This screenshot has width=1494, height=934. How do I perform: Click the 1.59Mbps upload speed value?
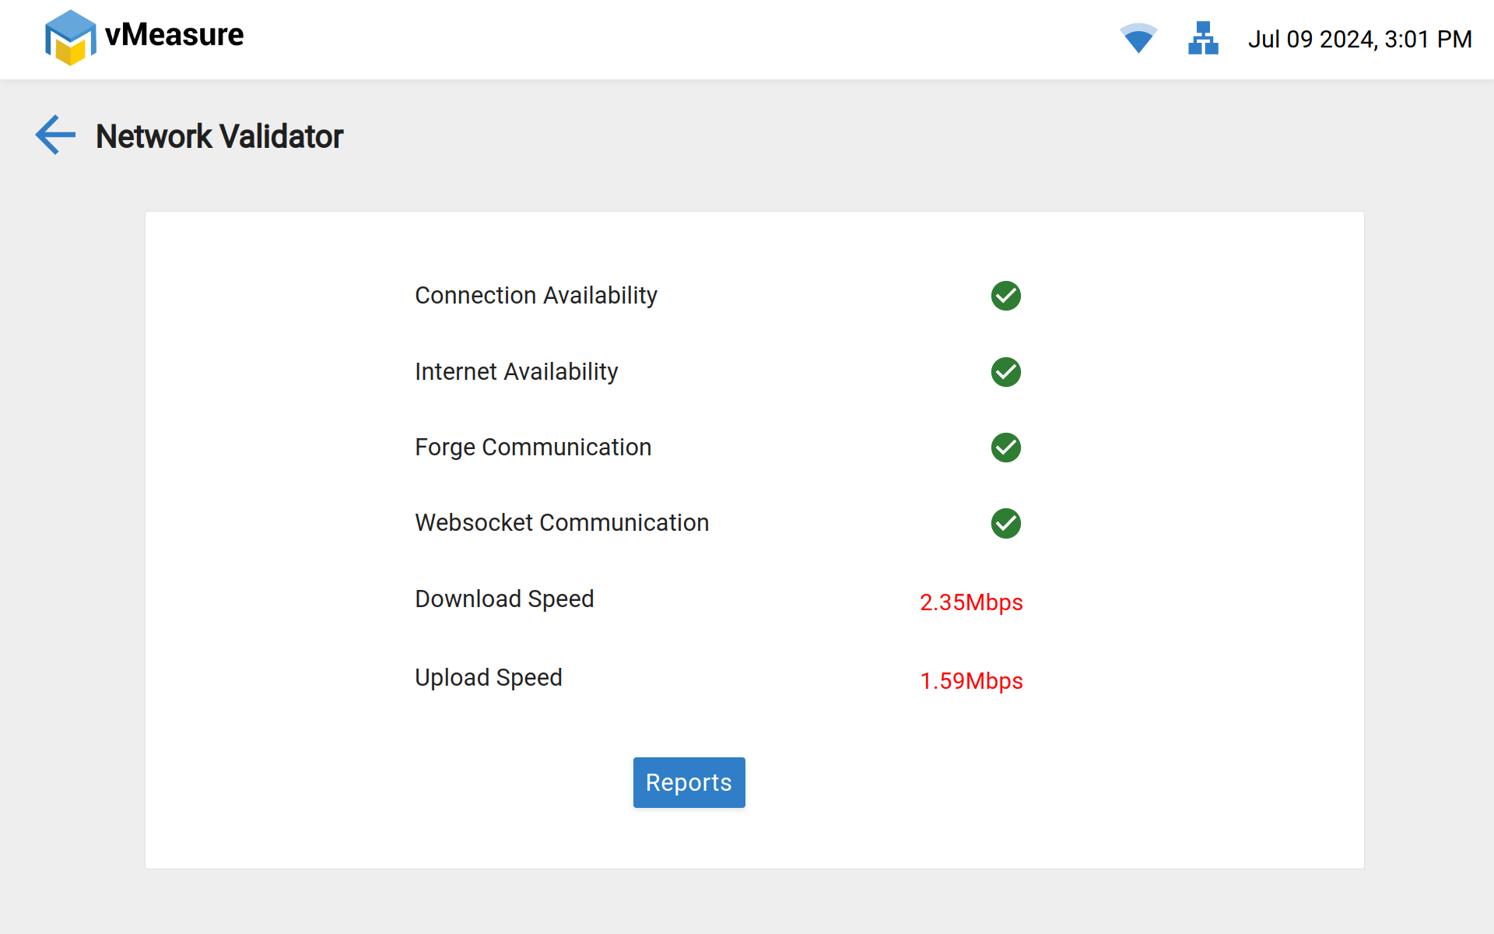coord(971,681)
